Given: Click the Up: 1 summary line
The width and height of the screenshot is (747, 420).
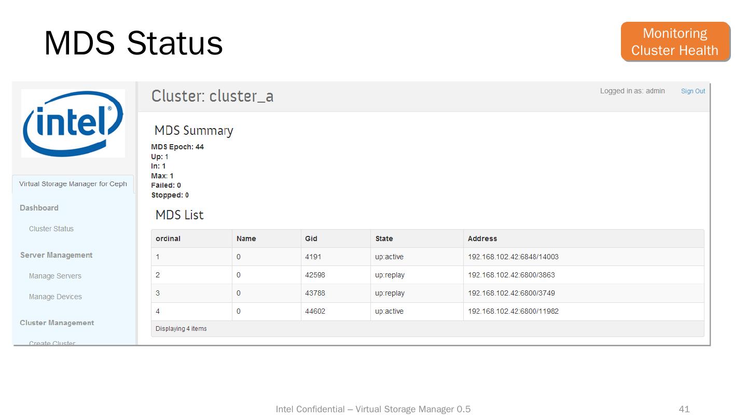Looking at the screenshot, I should 160,157.
